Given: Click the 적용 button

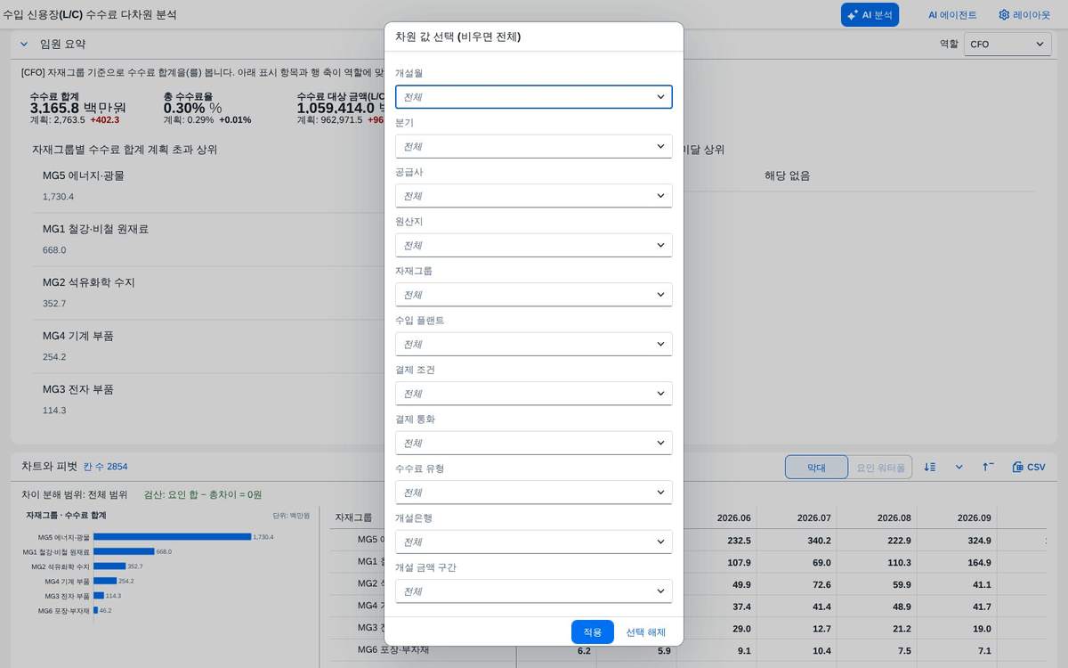Looking at the screenshot, I should tap(593, 631).
